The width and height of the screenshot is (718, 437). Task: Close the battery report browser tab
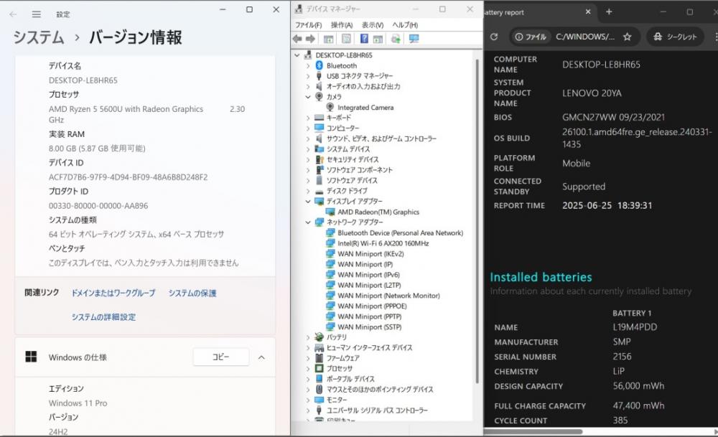[x=588, y=12]
